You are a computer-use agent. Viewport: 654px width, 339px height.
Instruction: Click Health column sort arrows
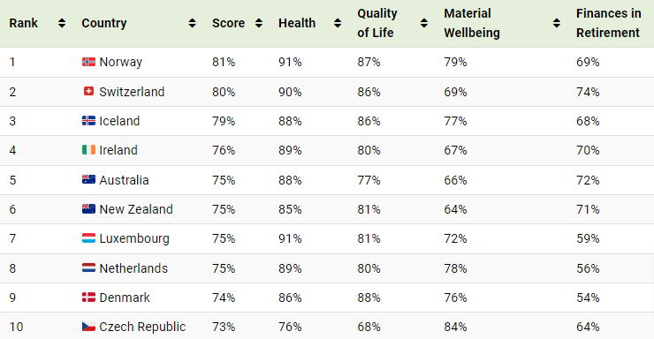338,23
